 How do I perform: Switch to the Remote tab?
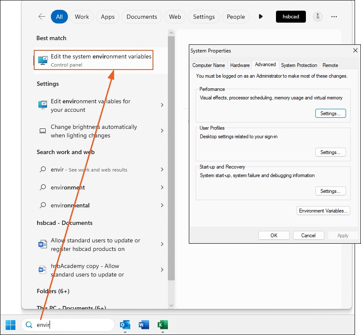pyautogui.click(x=330, y=65)
